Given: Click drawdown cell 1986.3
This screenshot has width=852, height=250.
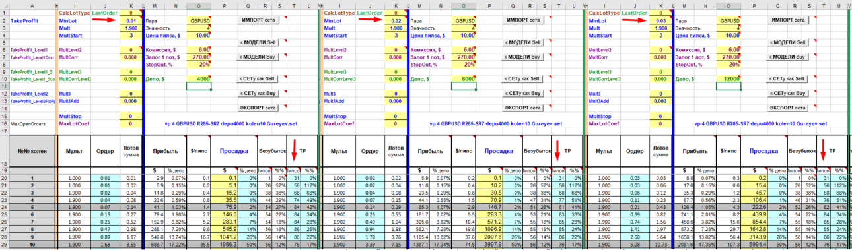Looking at the screenshot, I should [225, 245].
